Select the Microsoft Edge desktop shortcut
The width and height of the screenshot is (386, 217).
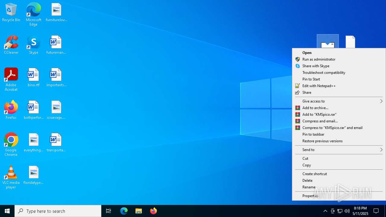pos(33,14)
